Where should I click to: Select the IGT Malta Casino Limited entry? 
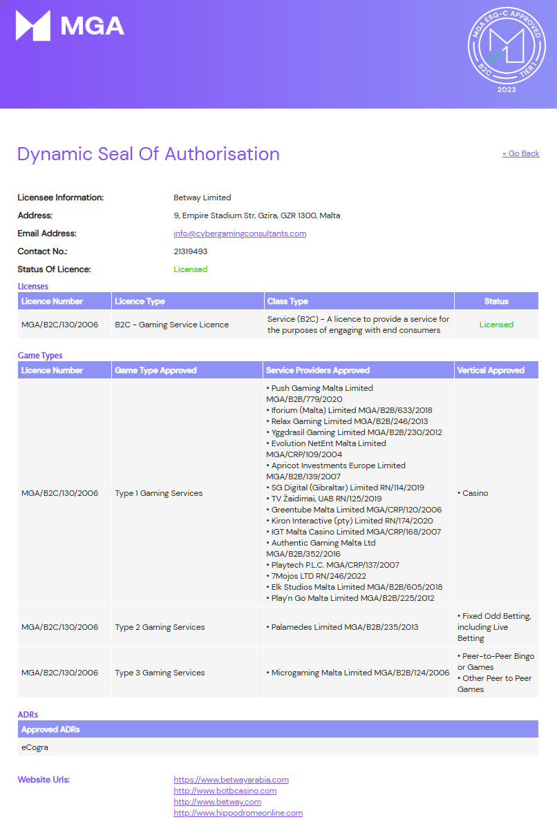354,532
